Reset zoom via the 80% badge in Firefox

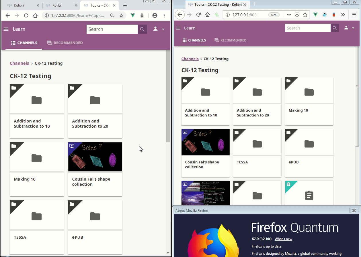click(x=274, y=15)
